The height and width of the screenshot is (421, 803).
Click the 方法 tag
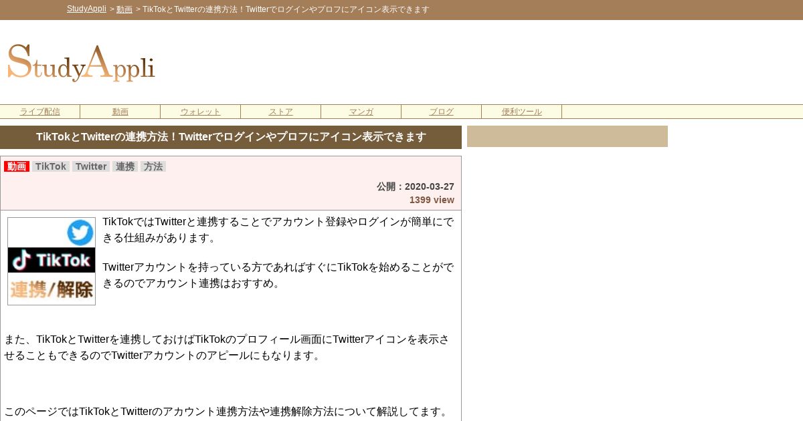[x=153, y=166]
